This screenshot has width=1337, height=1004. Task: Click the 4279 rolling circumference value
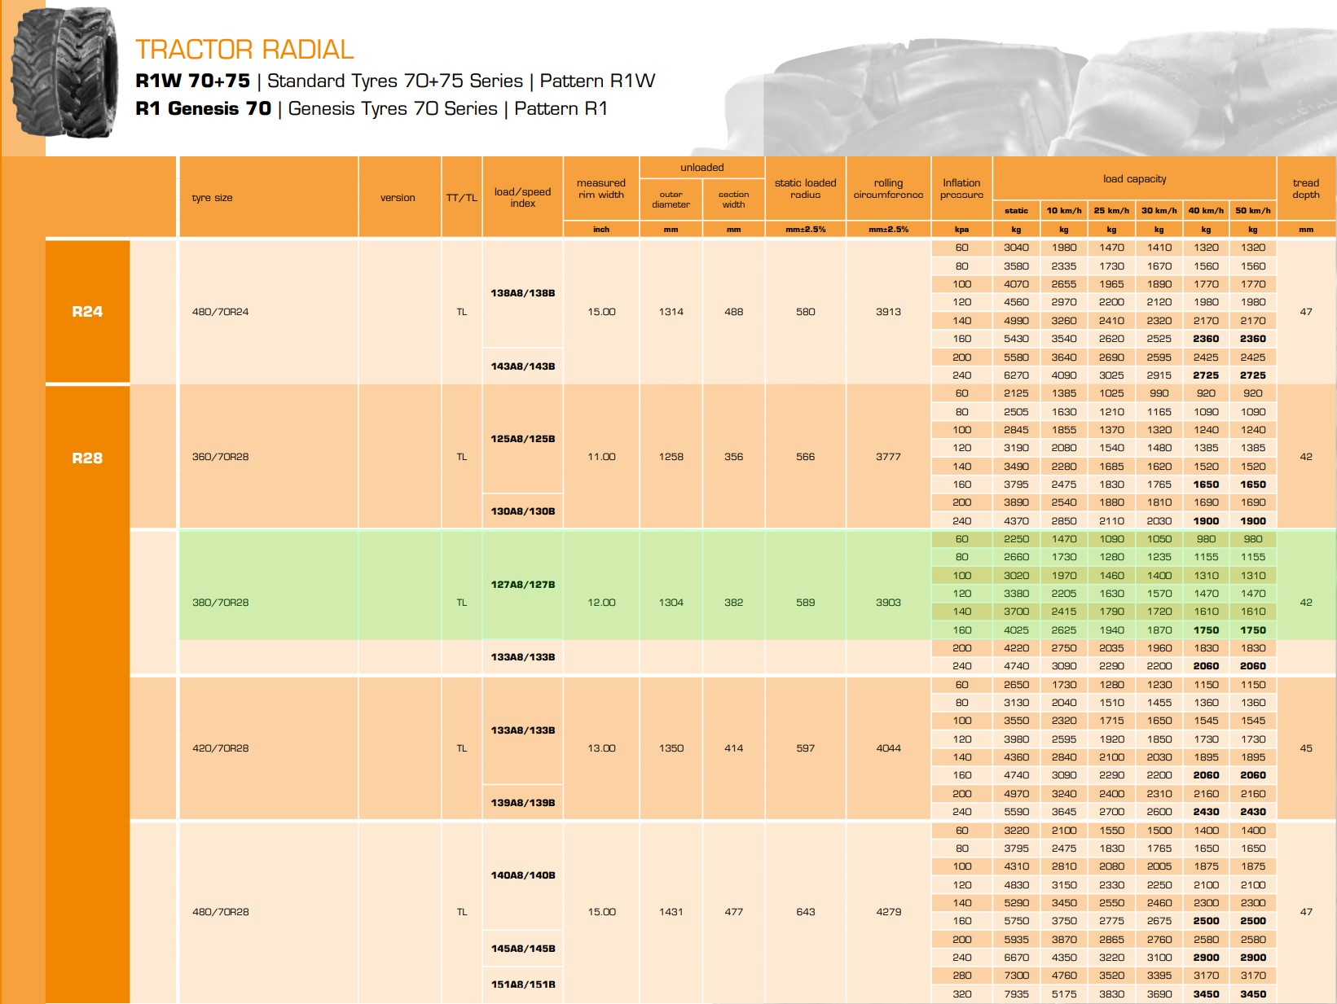click(888, 912)
